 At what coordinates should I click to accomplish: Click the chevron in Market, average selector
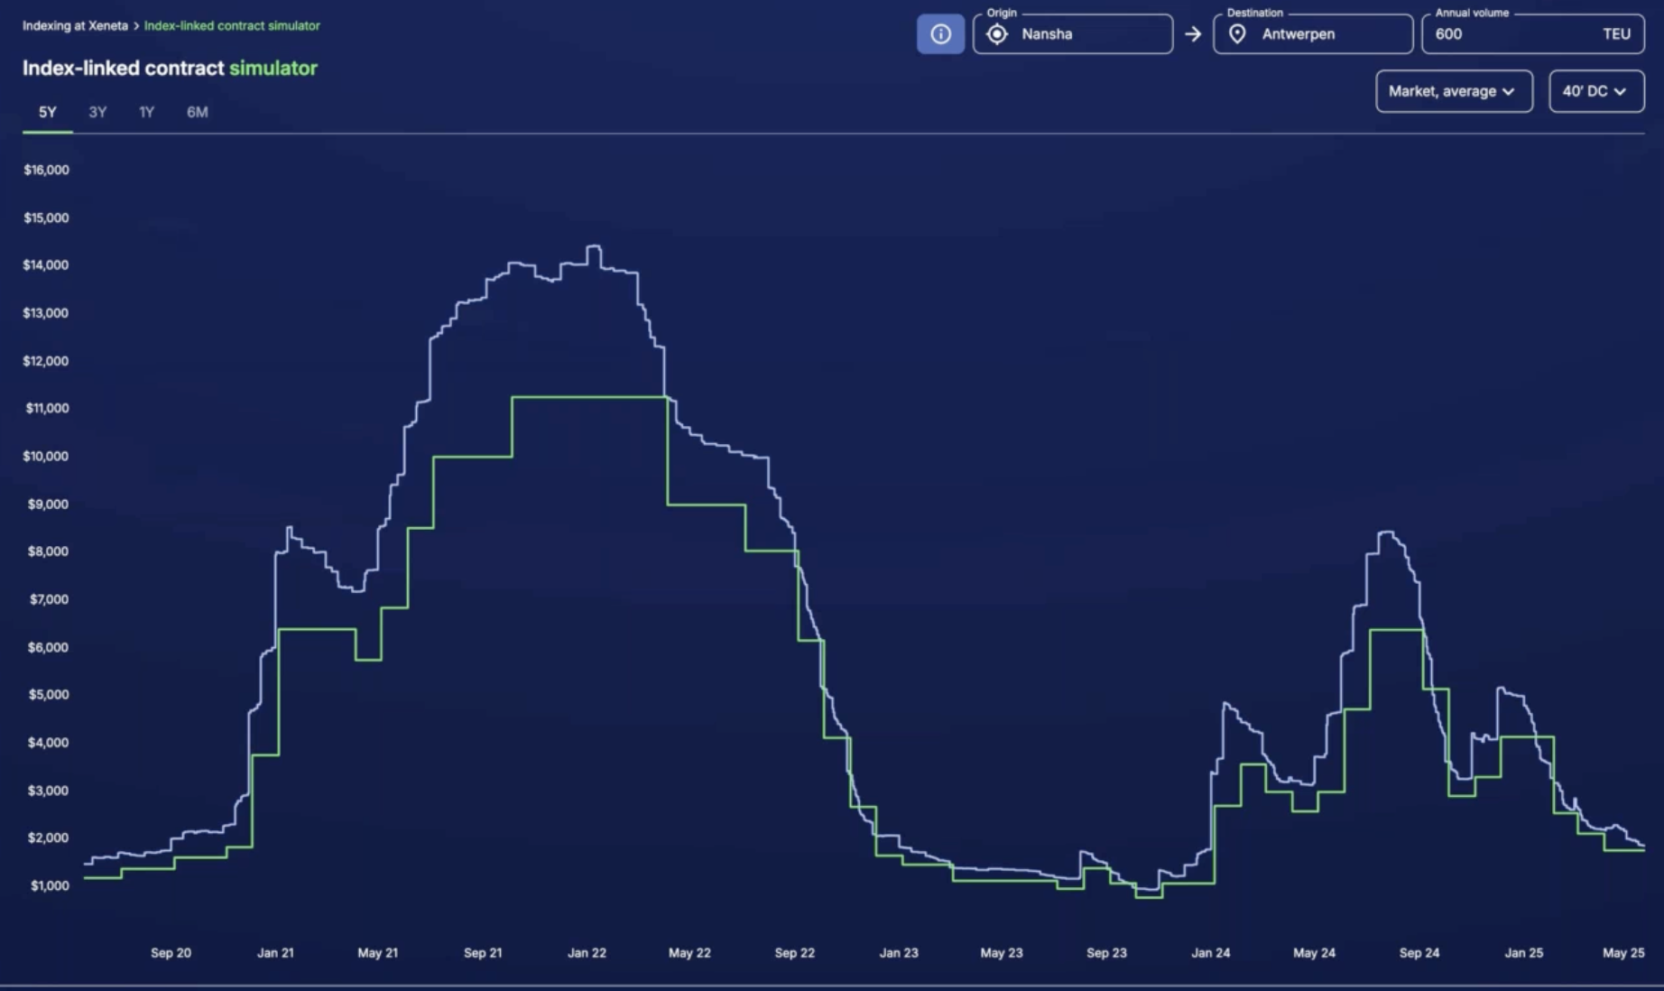(1509, 92)
